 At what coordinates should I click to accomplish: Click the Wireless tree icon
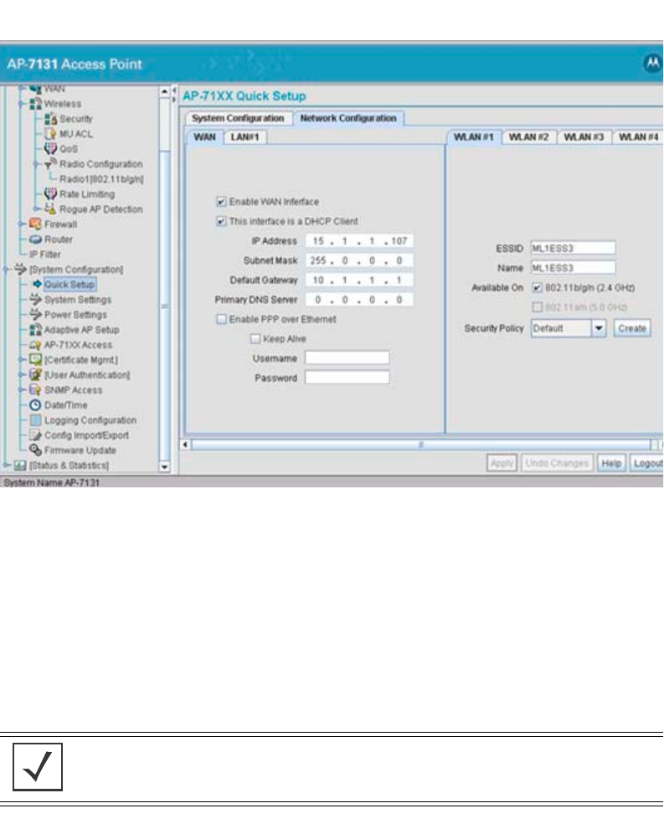click(x=35, y=104)
